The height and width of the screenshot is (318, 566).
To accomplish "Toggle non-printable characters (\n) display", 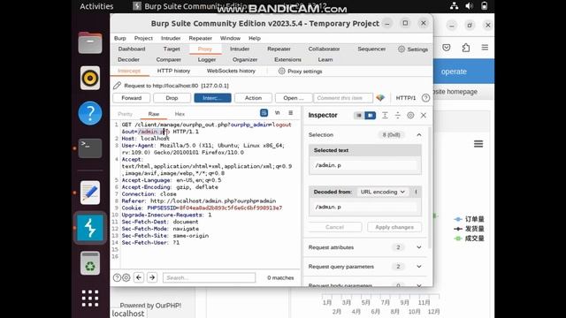I will (x=277, y=113).
